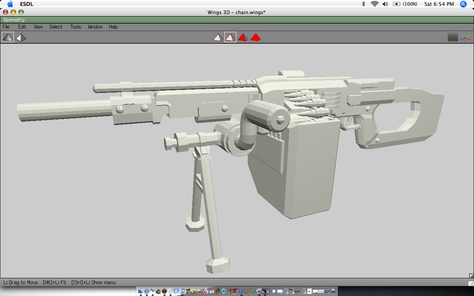Screen dimensions: 474x296
Task: Open the Edit menu for preferences
Action: pos(22,27)
